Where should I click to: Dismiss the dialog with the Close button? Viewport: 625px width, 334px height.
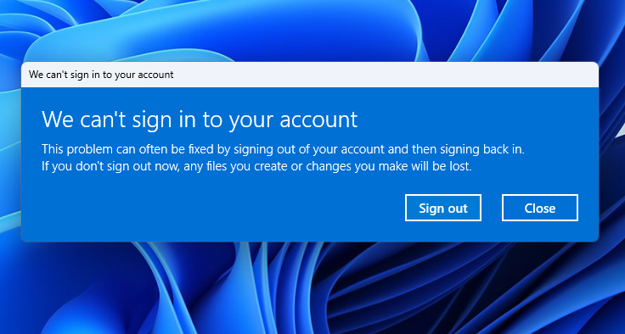point(540,208)
